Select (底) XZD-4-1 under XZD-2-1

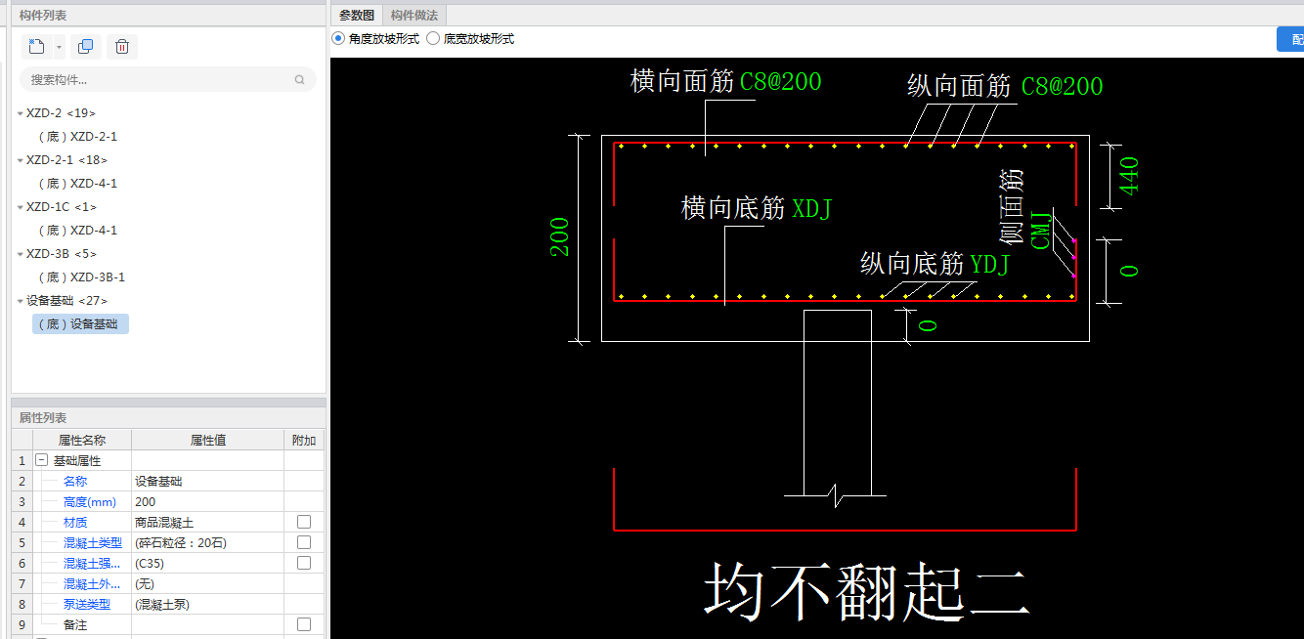[x=77, y=184]
